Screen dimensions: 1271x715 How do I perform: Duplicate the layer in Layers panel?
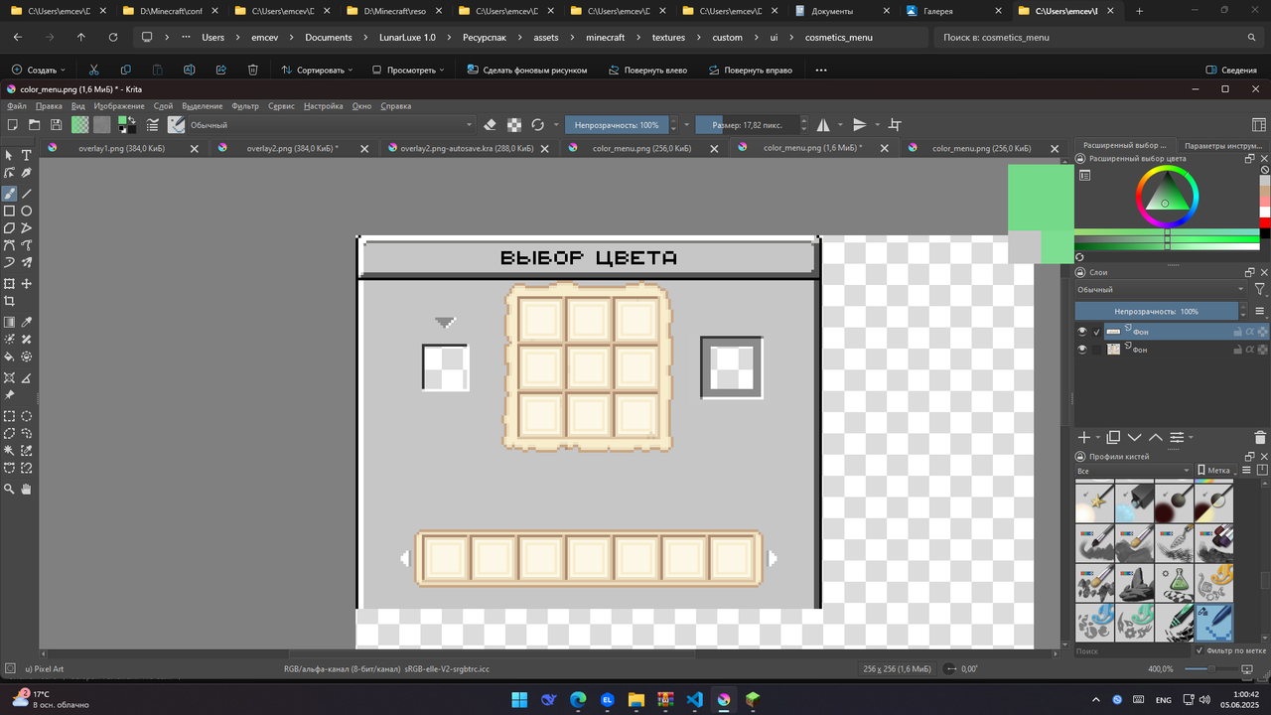click(x=1113, y=437)
